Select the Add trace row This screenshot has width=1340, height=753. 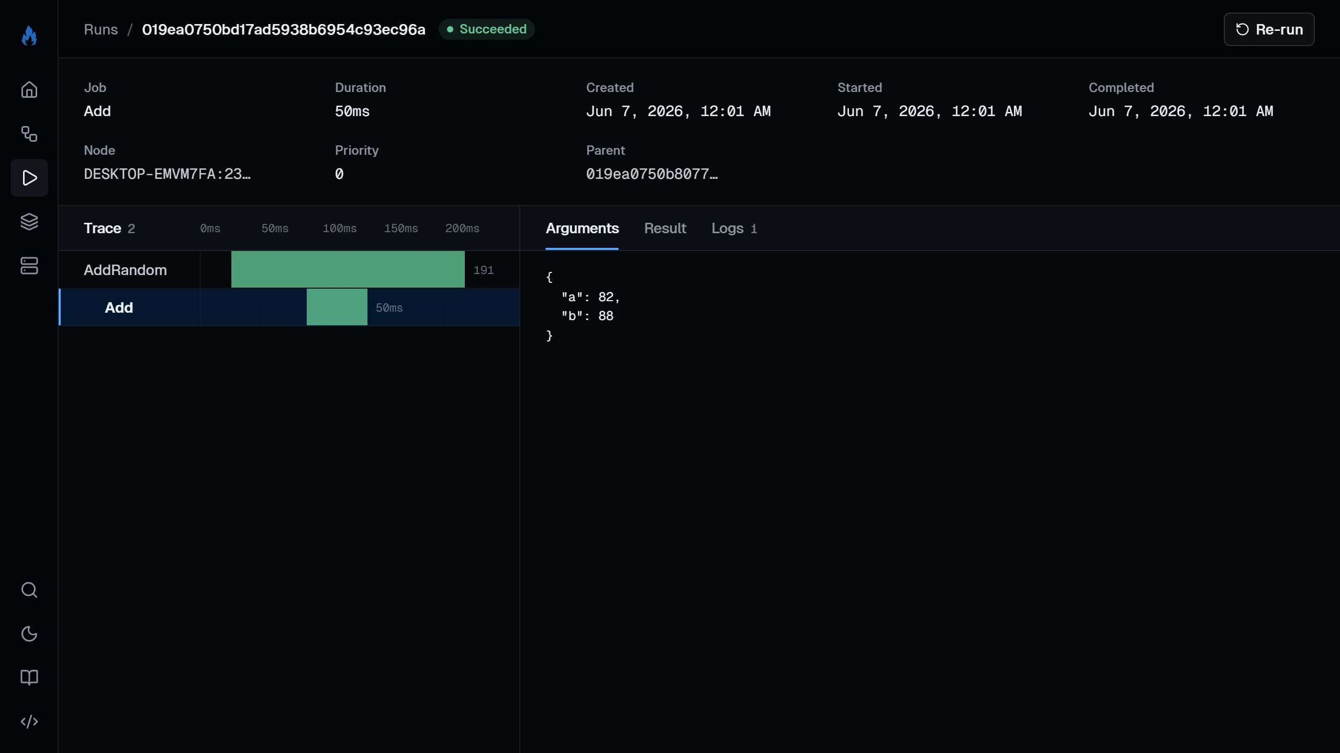click(289, 307)
